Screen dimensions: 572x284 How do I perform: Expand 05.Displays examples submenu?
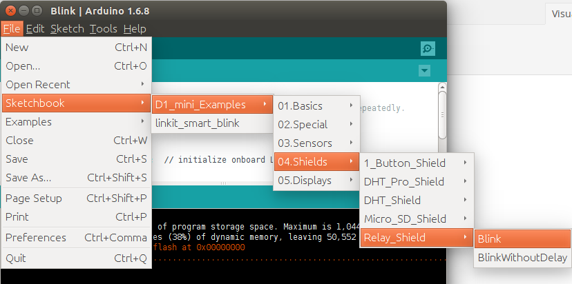coord(316,180)
